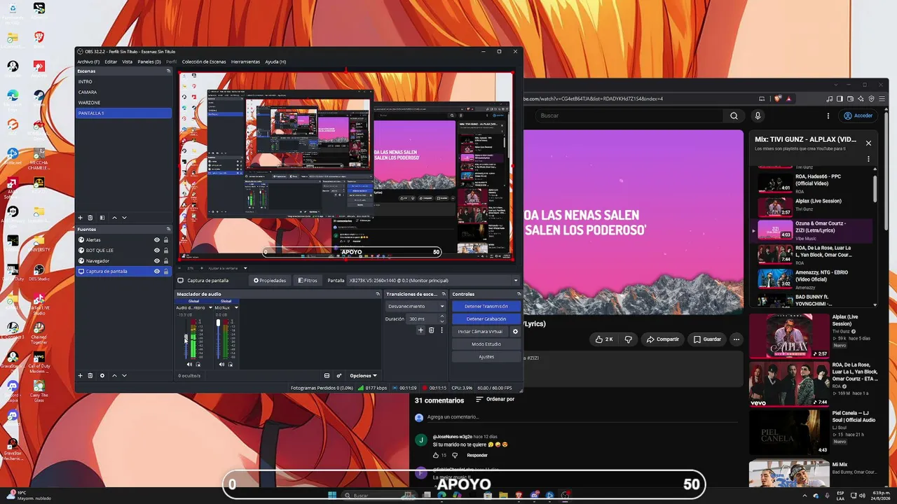Toggle monitoring headphones for Mic/Aux
897x504 pixels.
click(231, 364)
